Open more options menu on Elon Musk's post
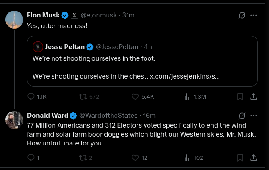Image resolution: width=269 pixels, height=170 pixels. (253, 16)
